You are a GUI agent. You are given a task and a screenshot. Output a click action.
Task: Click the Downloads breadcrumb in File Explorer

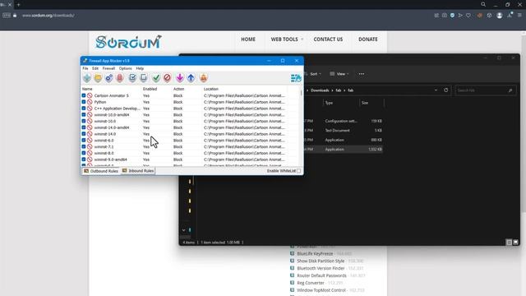[x=320, y=90]
